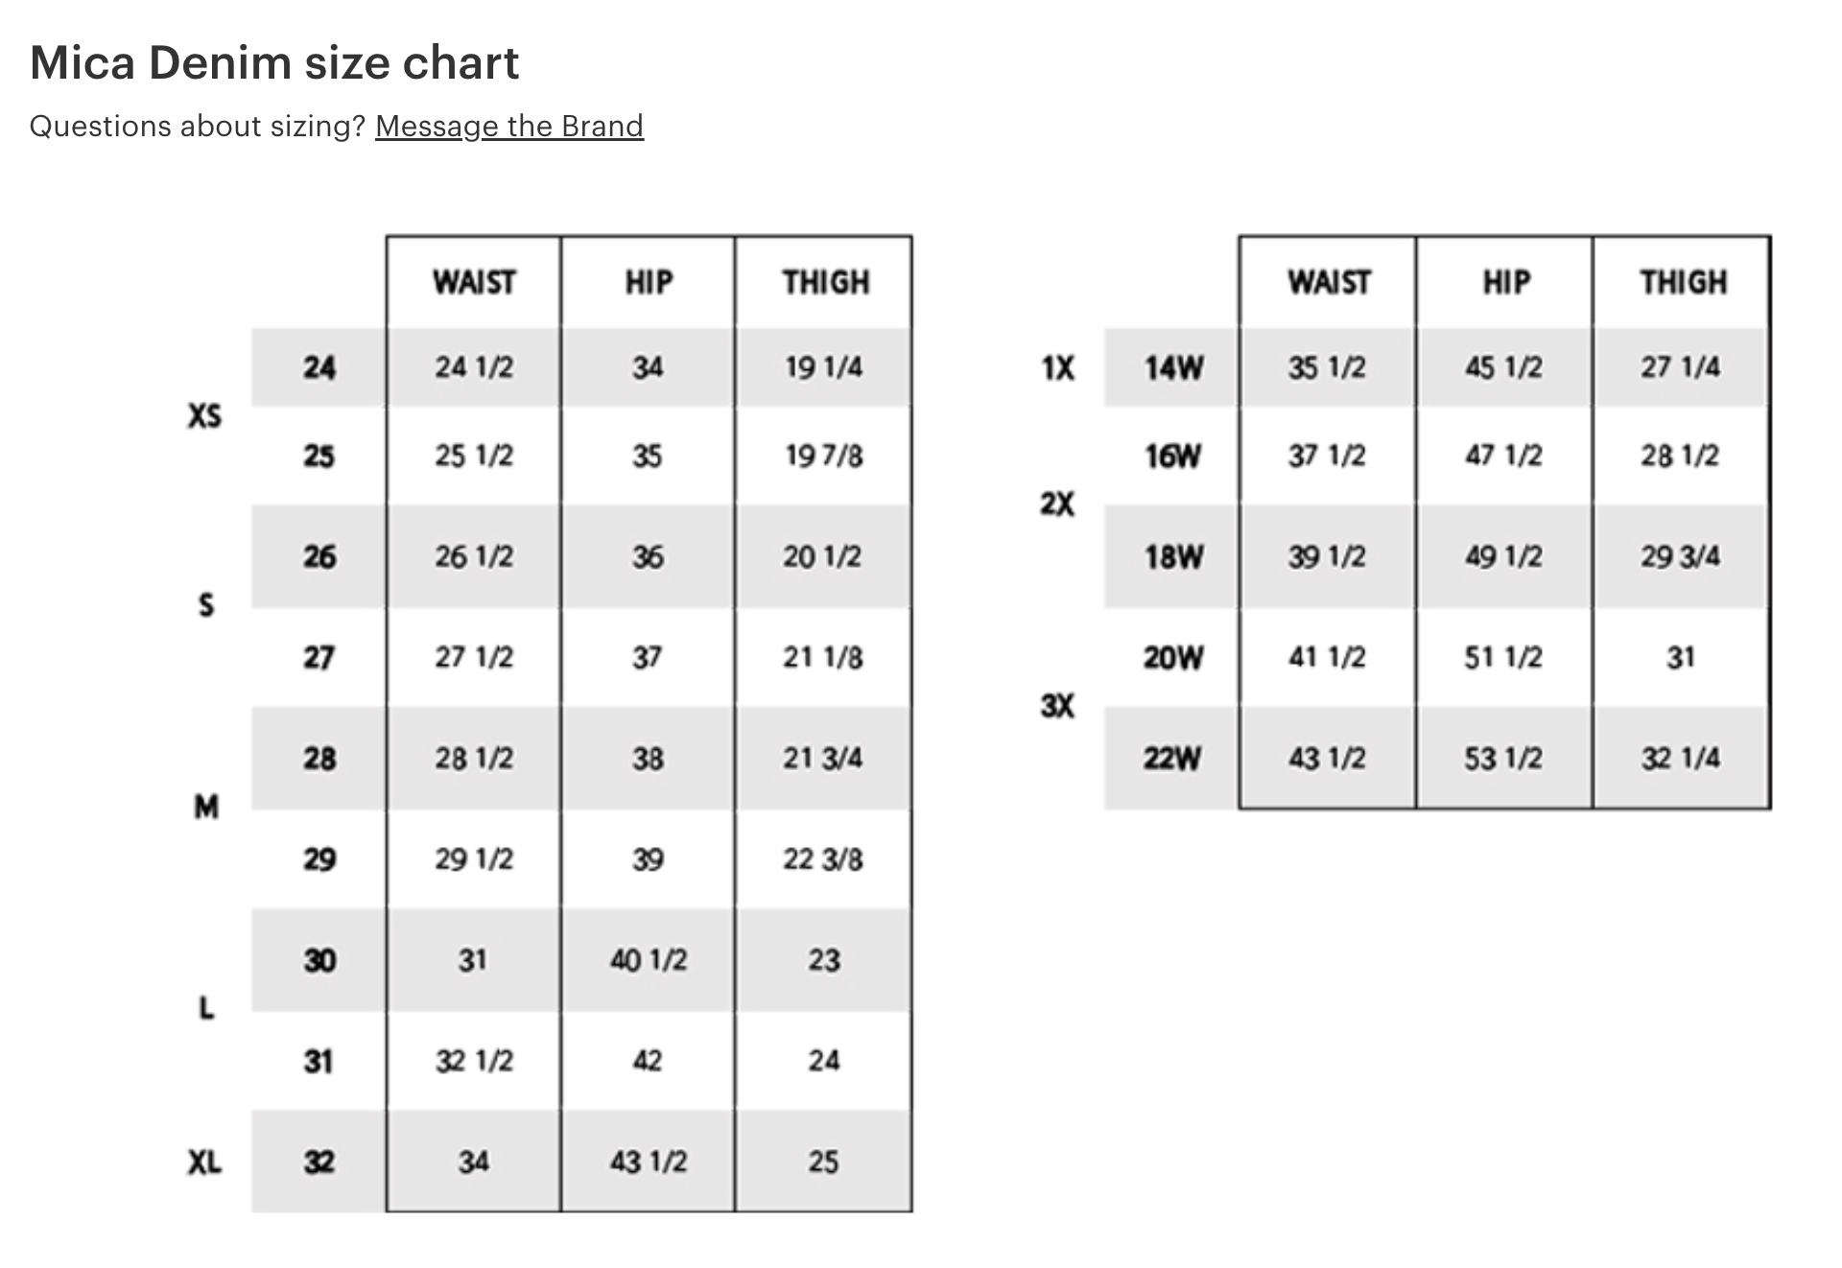Select the 29 3/4 thigh measurement cell
1842x1268 pixels.
click(x=1680, y=556)
